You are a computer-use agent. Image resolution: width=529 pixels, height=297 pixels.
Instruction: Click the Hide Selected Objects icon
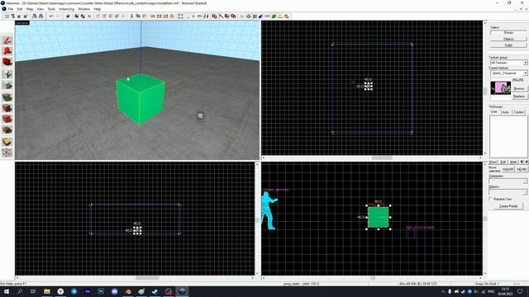(x=98, y=16)
